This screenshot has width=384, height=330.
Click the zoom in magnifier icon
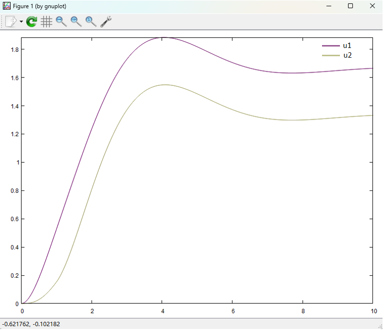(76, 21)
